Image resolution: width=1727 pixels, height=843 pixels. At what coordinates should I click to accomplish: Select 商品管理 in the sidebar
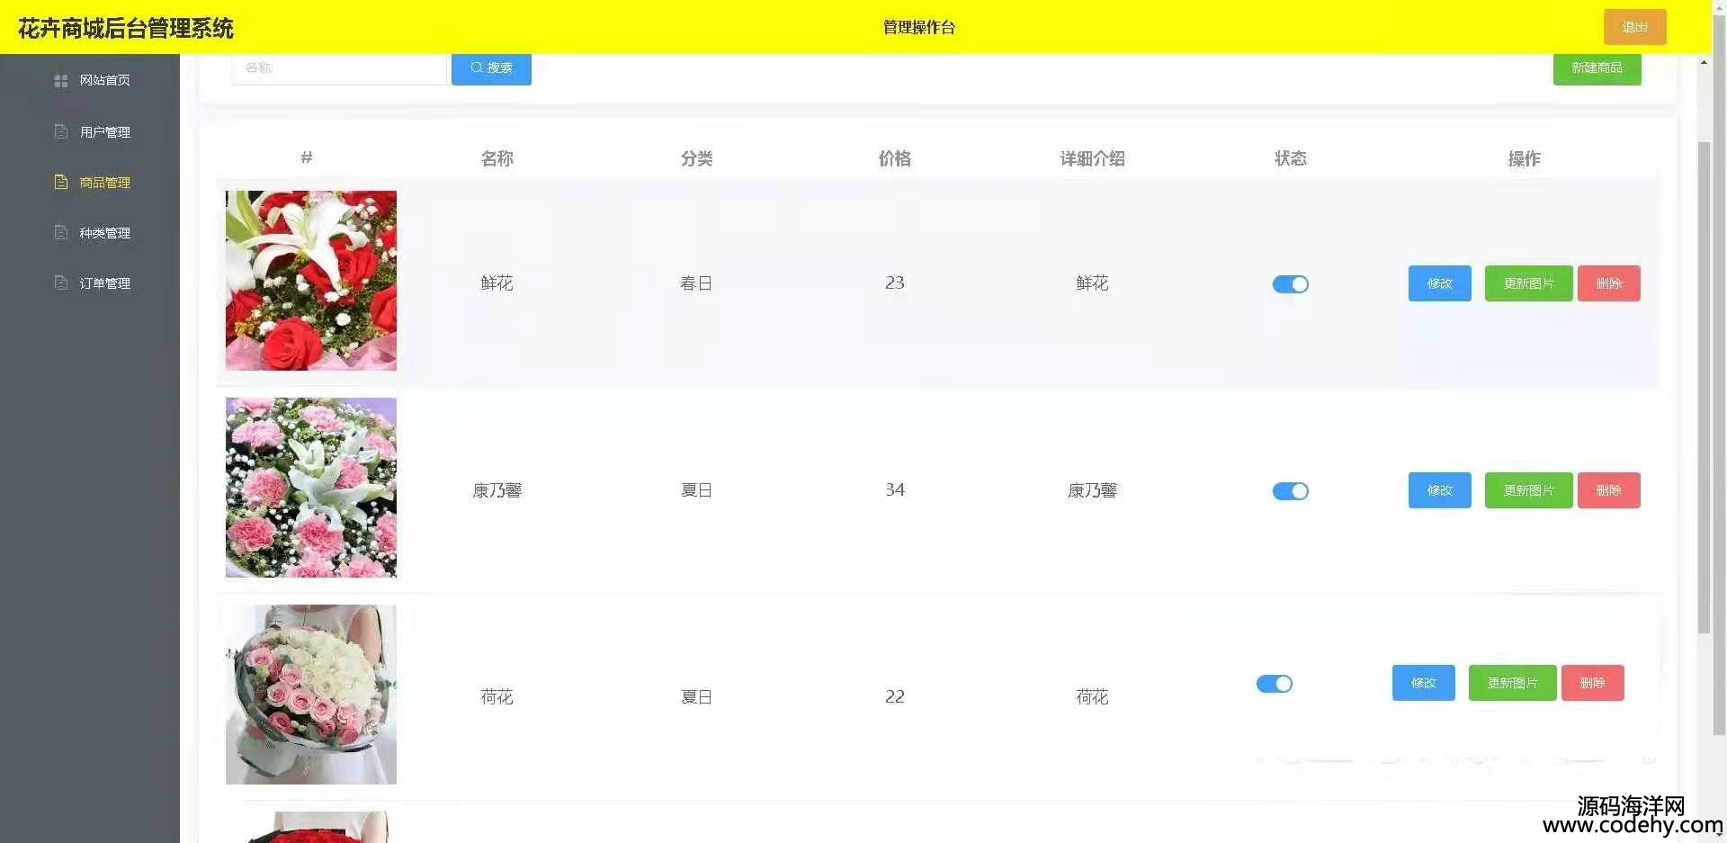(104, 183)
